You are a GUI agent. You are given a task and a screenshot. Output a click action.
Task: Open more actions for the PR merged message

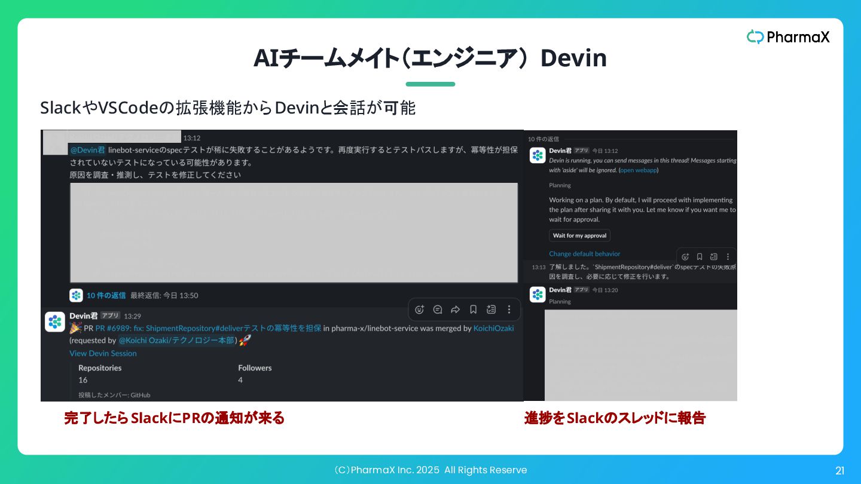click(509, 310)
